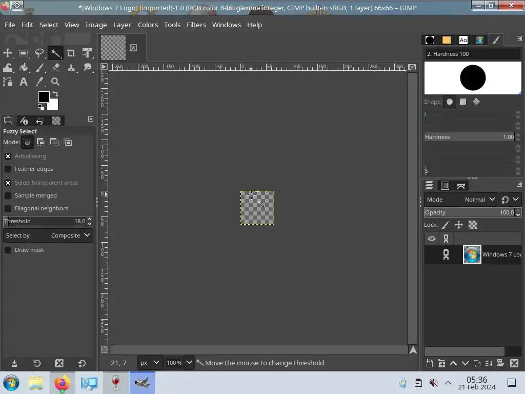Select the Bucket Fill tool

[x=24, y=67]
